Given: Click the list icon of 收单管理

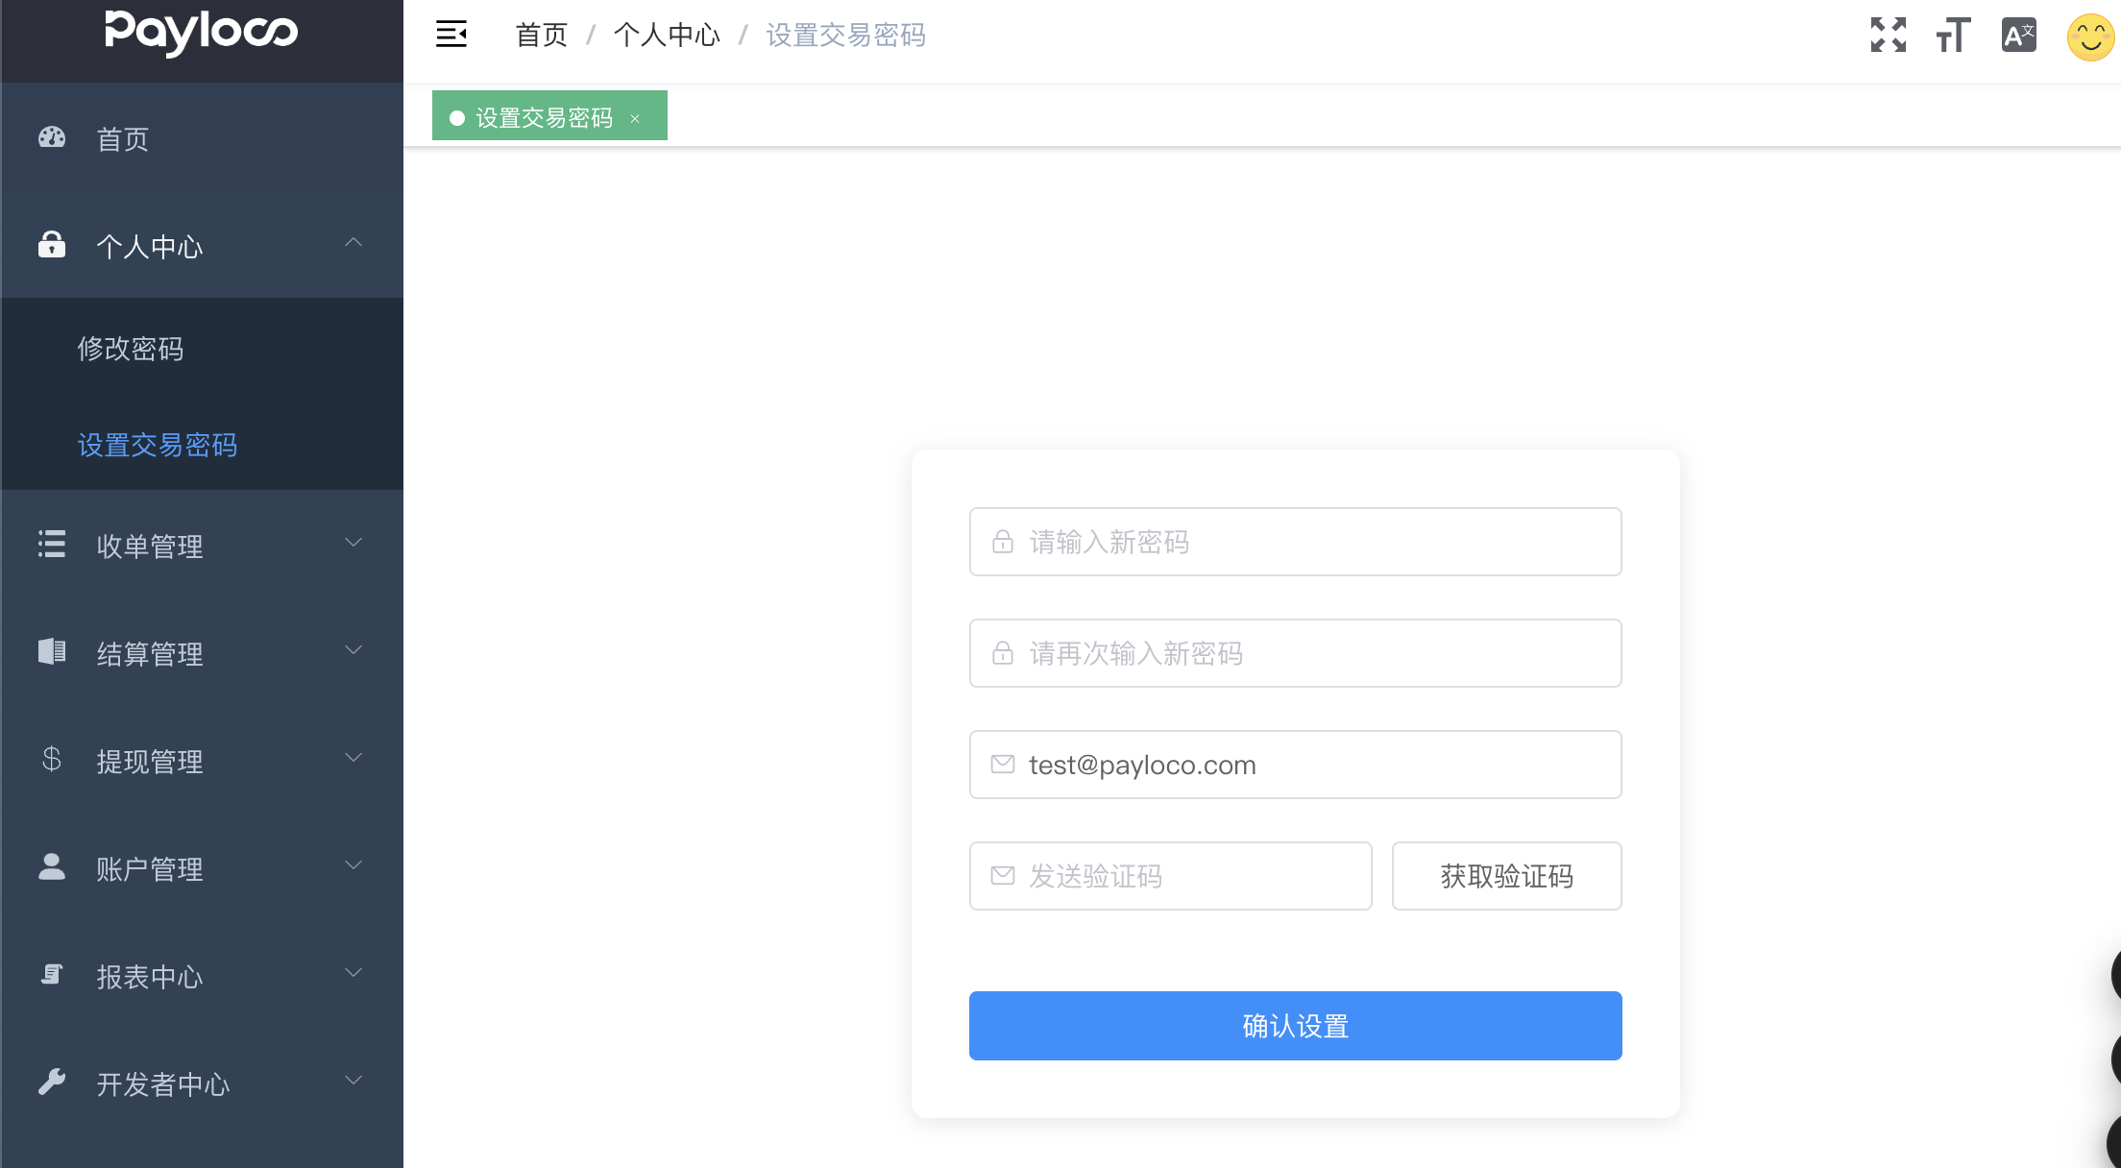Looking at the screenshot, I should point(52,544).
